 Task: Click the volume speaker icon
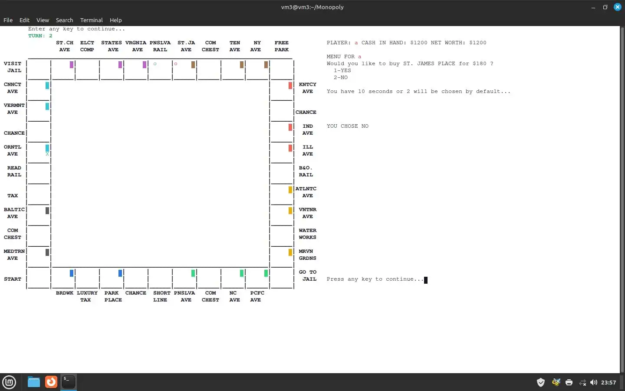[594, 382]
